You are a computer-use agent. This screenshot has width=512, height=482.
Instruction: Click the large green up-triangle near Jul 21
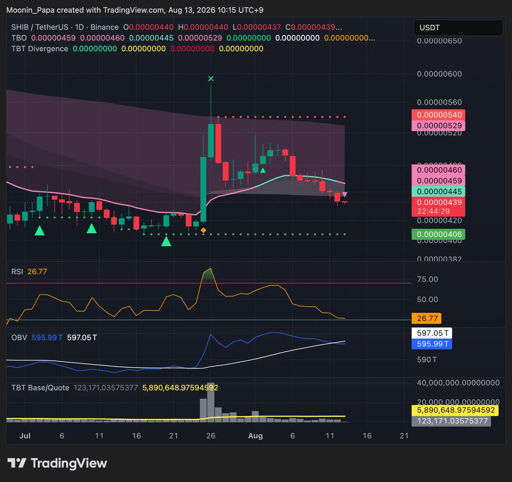166,242
